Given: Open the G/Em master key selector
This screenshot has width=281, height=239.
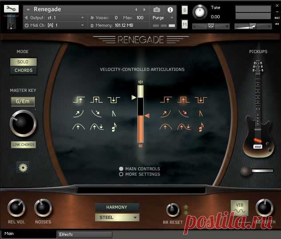Looking at the screenshot, I should [x=23, y=101].
